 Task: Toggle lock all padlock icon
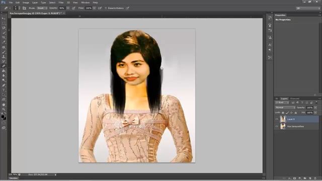pyautogui.click(x=296, y=113)
